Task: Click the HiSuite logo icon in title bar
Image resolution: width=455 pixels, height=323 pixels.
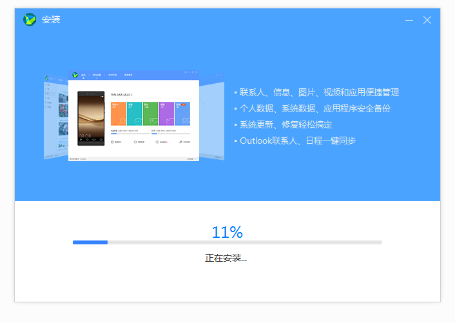Action: coord(30,19)
